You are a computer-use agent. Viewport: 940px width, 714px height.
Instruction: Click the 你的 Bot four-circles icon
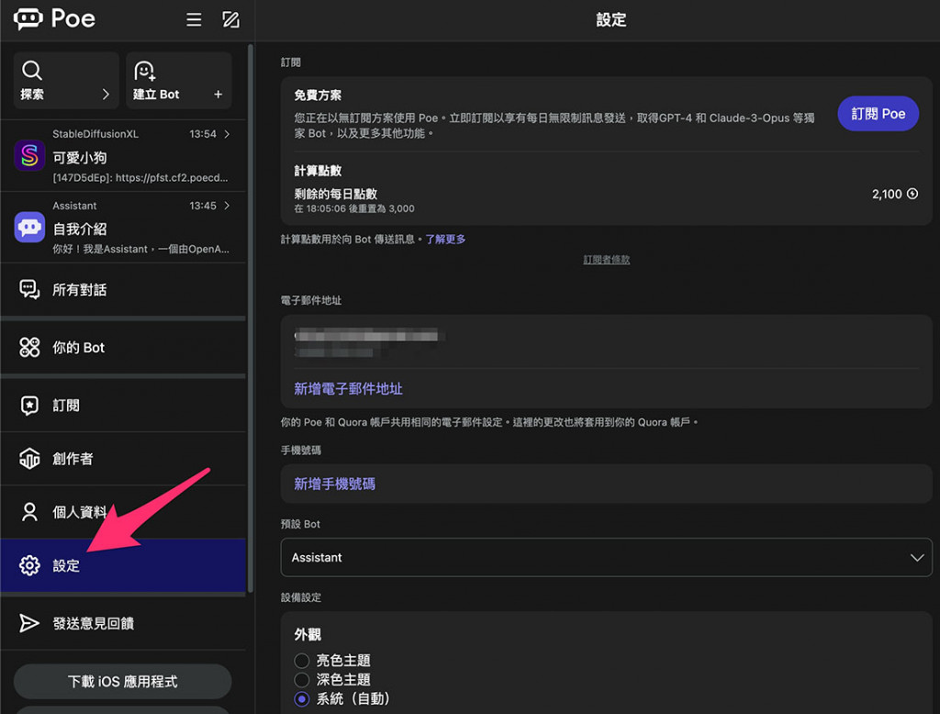click(29, 347)
